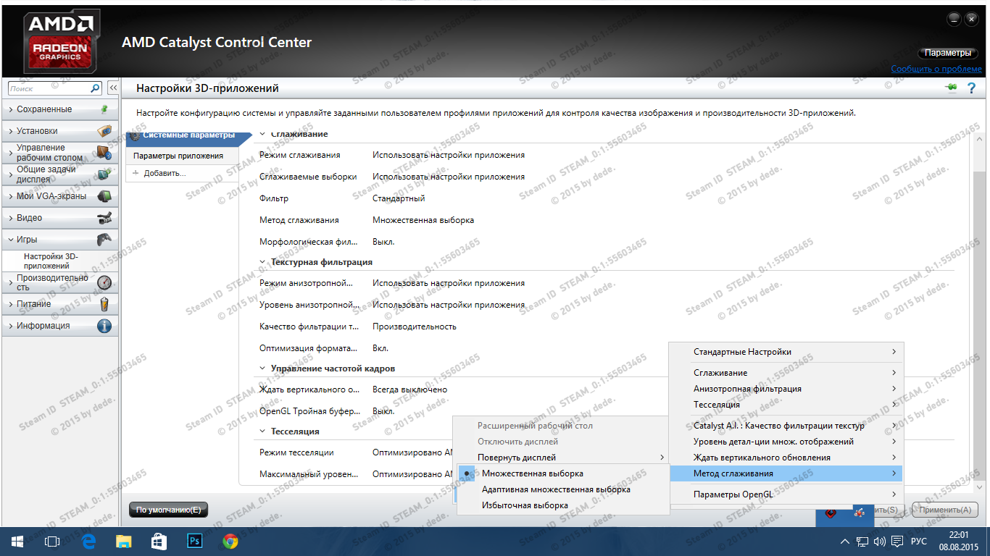Select the Множественная выборка option
Viewport: 990px width, 556px height.
[562, 473]
